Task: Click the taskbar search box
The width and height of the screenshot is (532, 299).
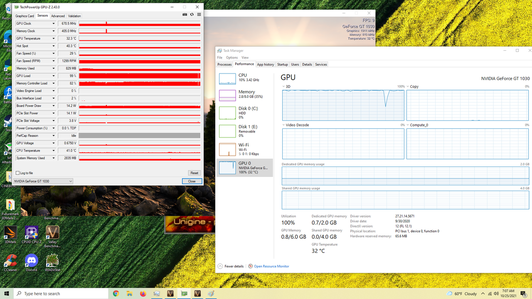Action: [x=60, y=294]
